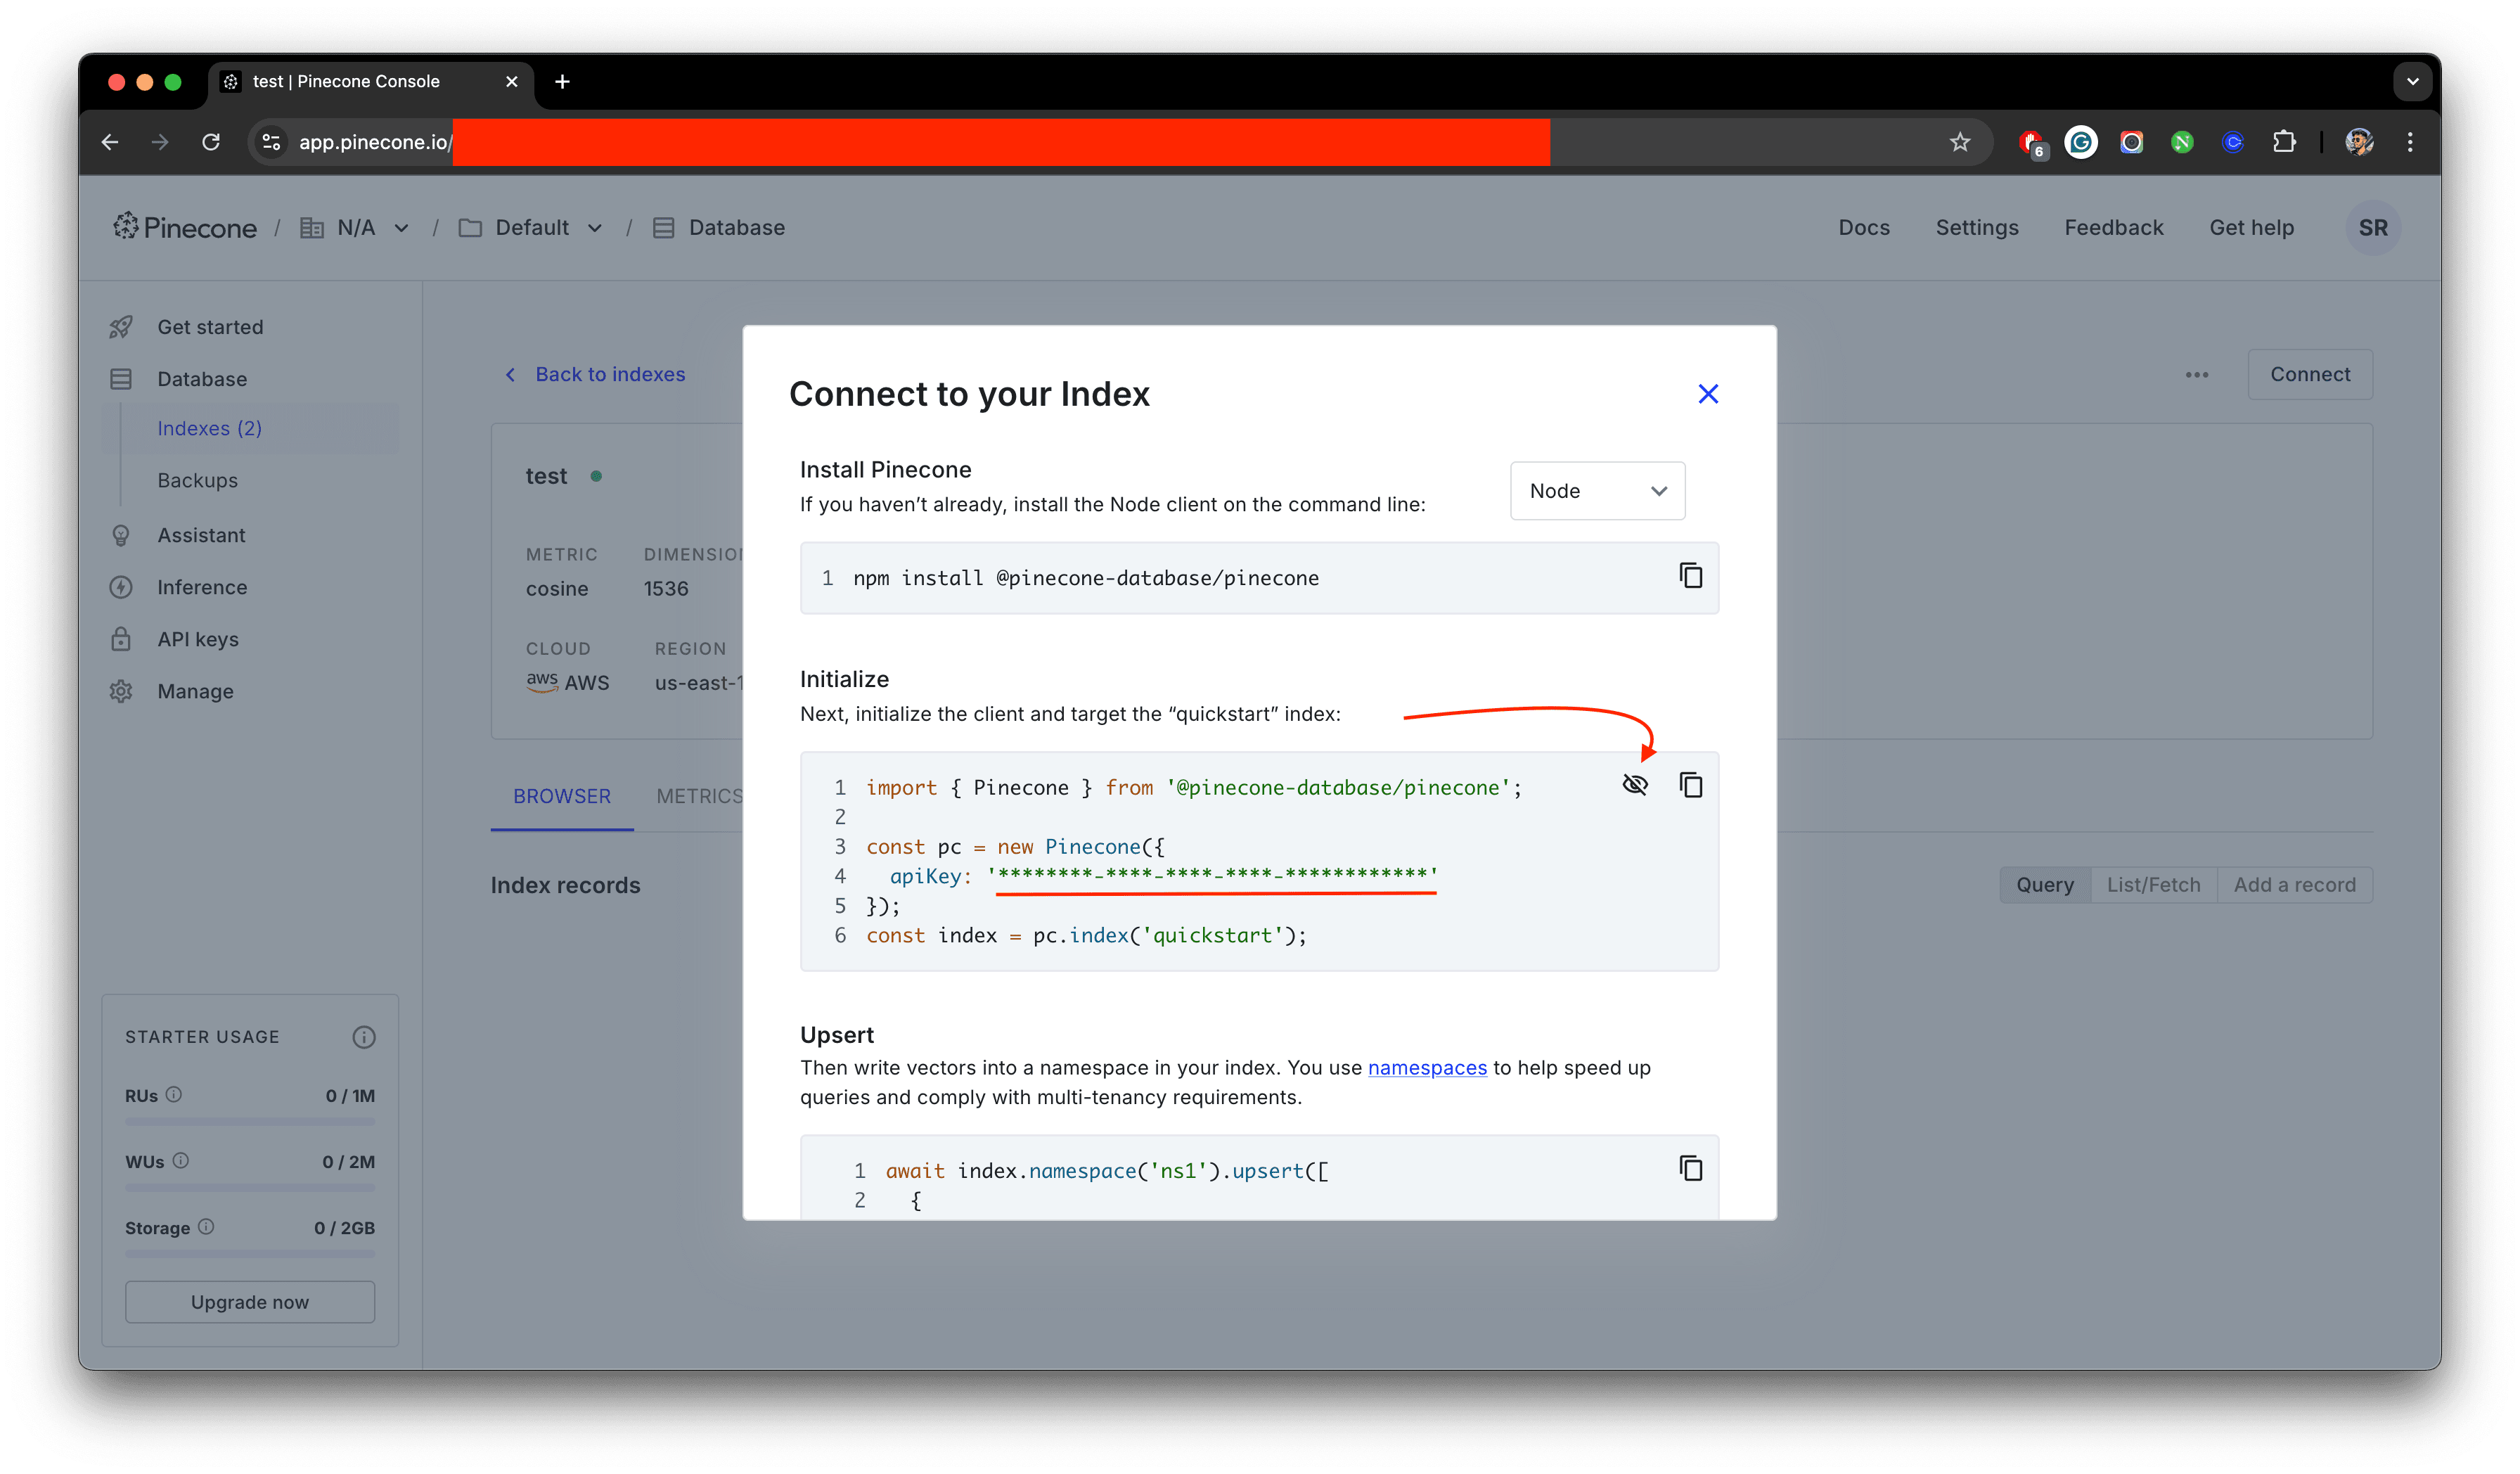Click the Upgrade now button

(x=250, y=1303)
